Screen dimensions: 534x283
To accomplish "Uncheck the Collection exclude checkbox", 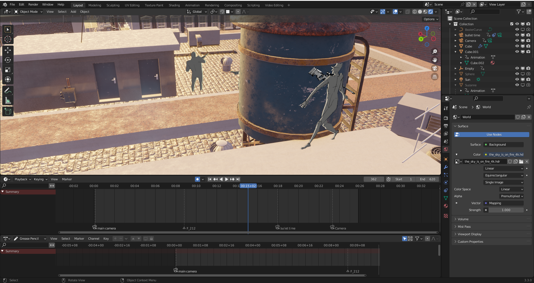I will click(511, 24).
